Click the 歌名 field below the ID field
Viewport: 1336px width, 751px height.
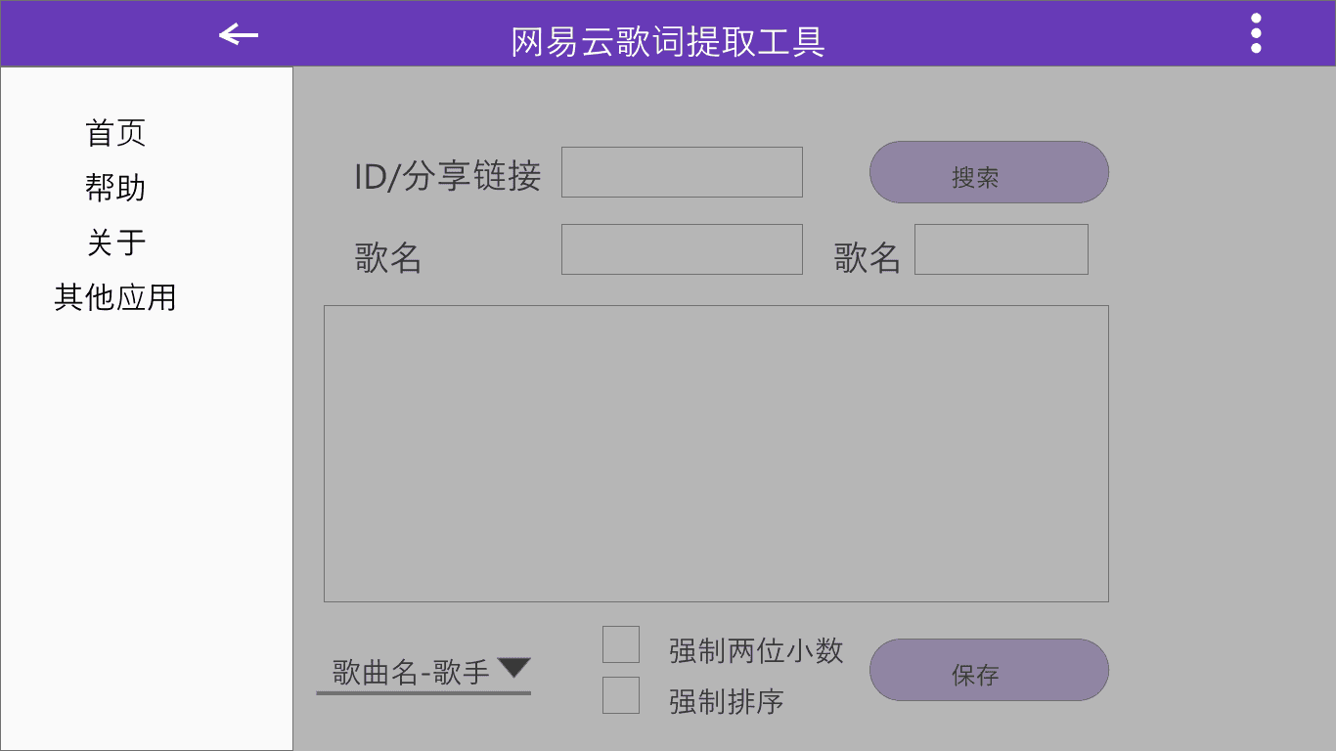click(x=682, y=249)
